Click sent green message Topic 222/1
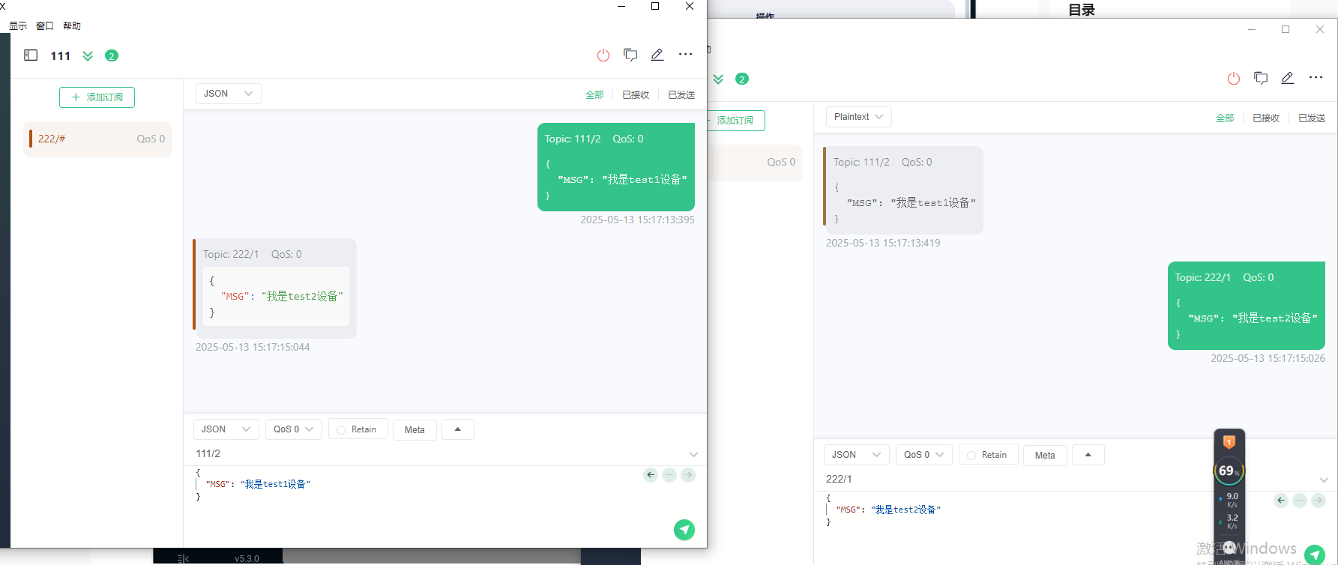Screen dimensions: 1338x565 tap(1247, 306)
